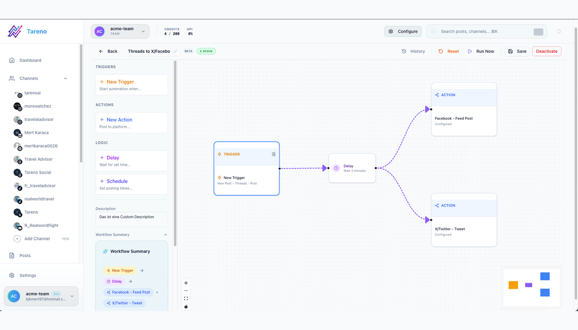Collapse the Channels section chevron
Viewport: 578px width, 330px height.
pos(65,78)
